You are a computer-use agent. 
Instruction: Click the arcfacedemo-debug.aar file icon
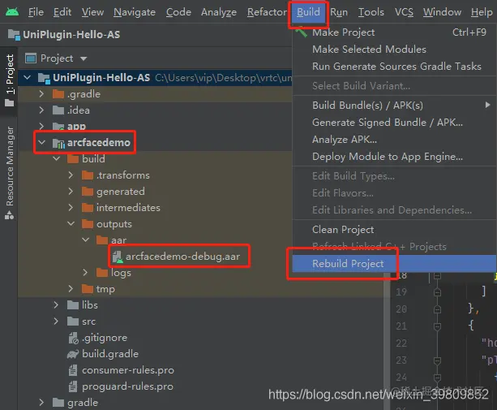point(118,257)
